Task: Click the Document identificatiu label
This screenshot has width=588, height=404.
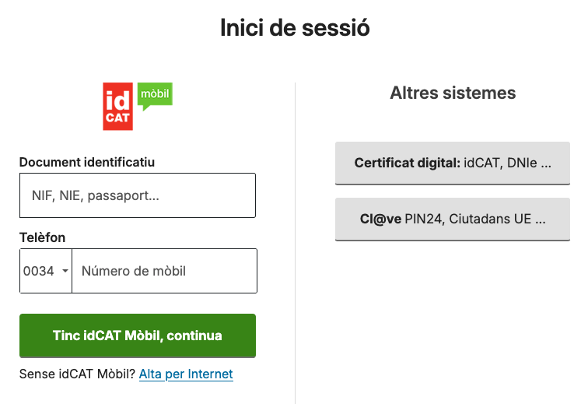Action: tap(87, 162)
